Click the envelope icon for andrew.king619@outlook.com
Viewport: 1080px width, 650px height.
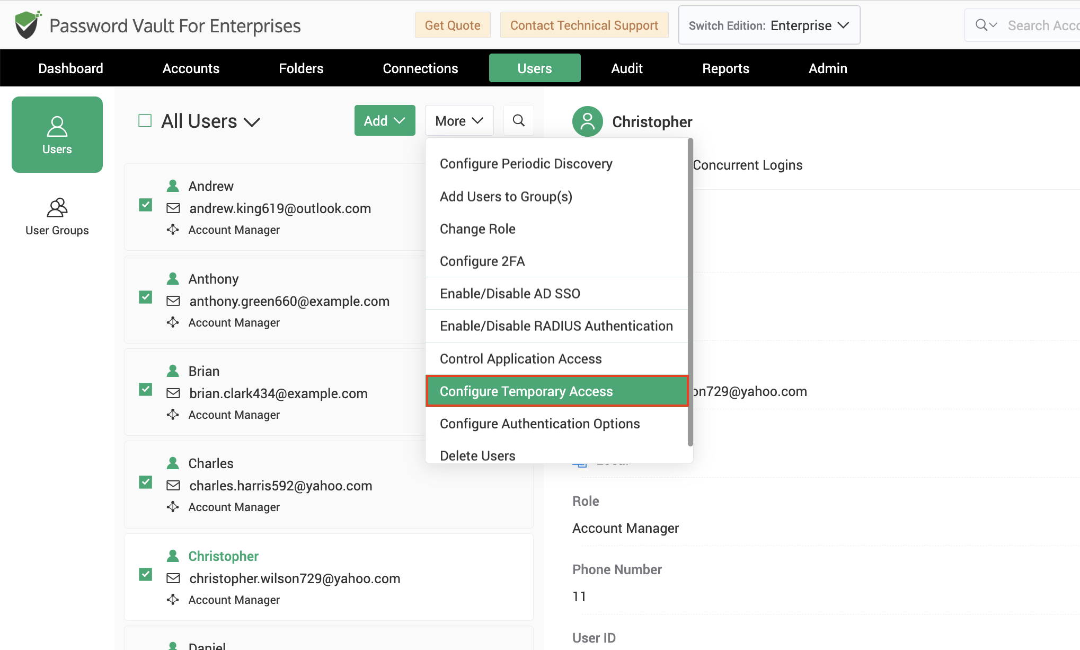pyautogui.click(x=173, y=208)
